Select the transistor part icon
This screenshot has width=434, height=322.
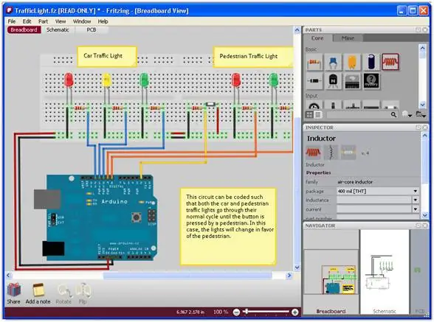click(x=333, y=81)
